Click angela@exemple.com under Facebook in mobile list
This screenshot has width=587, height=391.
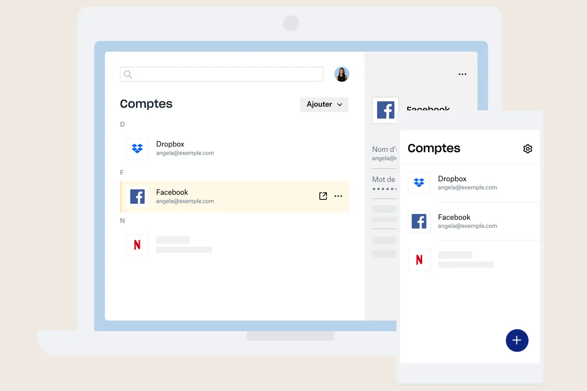467,226
